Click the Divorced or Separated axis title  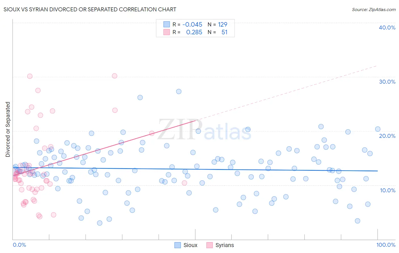tap(8, 129)
